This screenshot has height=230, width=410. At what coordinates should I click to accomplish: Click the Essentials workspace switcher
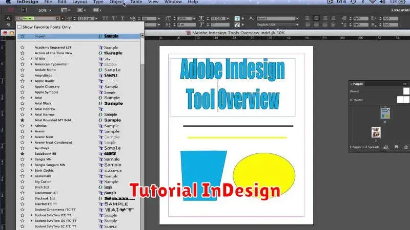(x=400, y=10)
